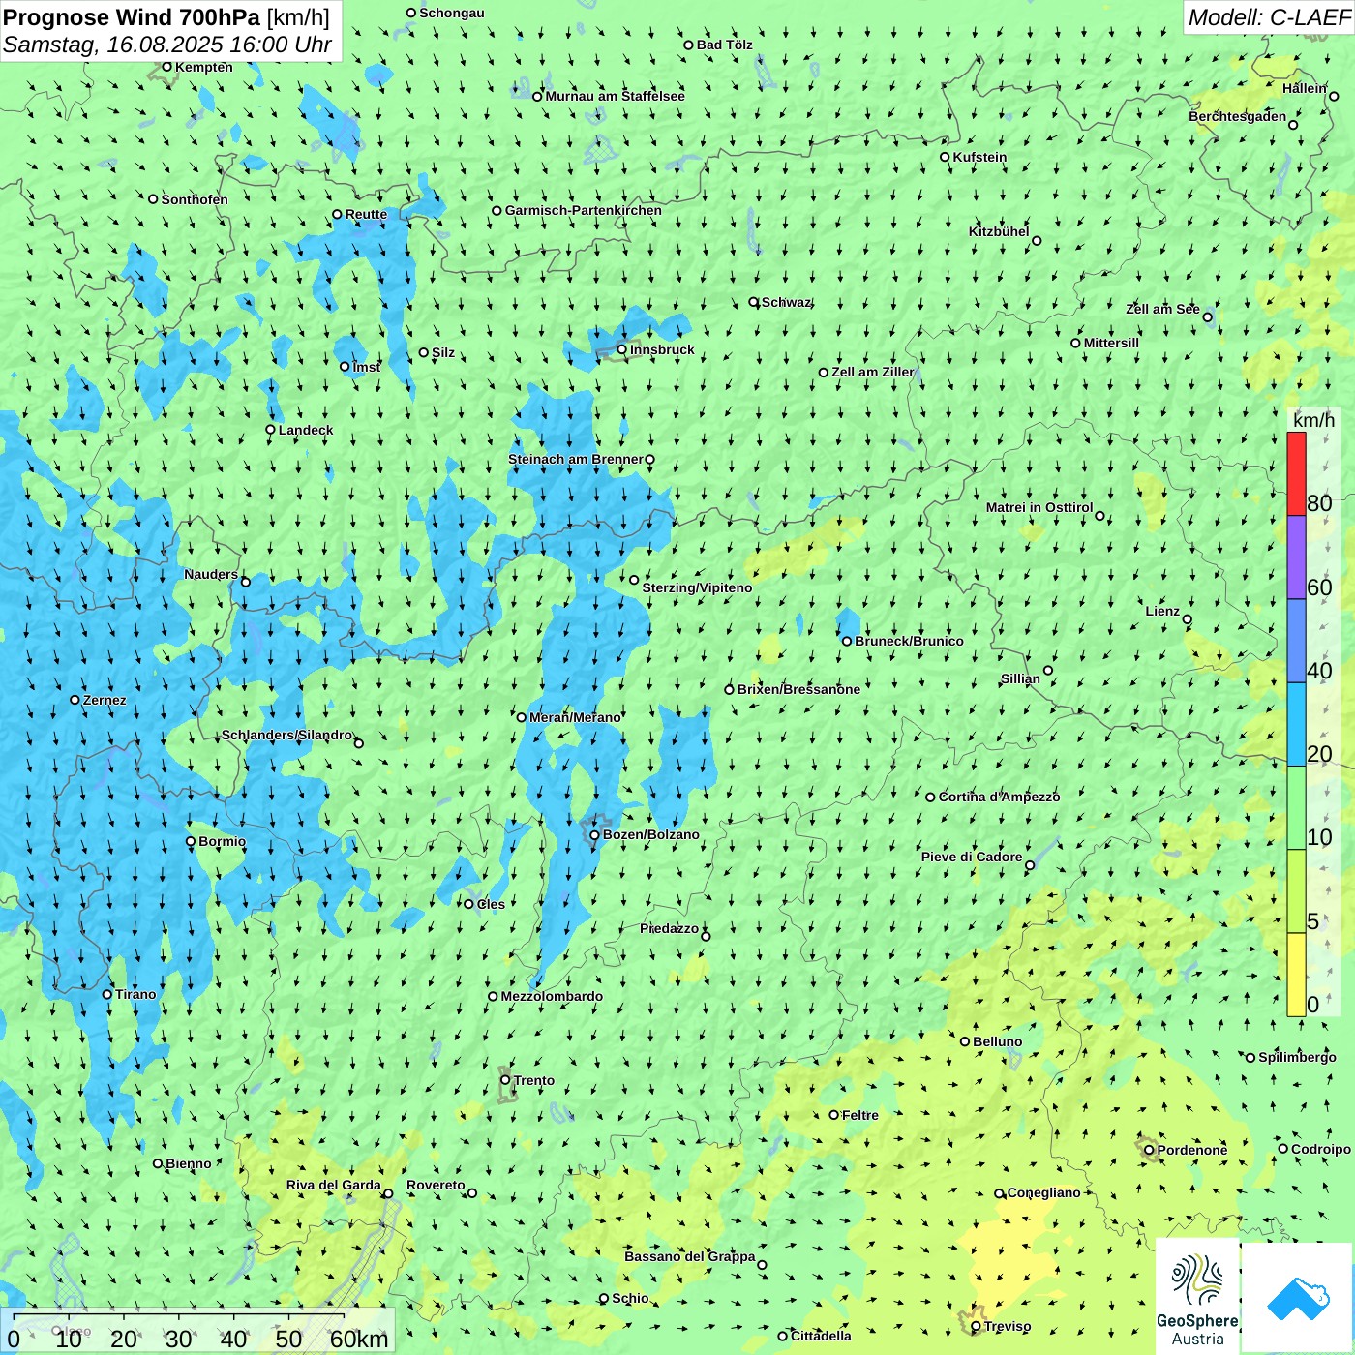Click the Bozen/Bolzano city marker

point(595,835)
